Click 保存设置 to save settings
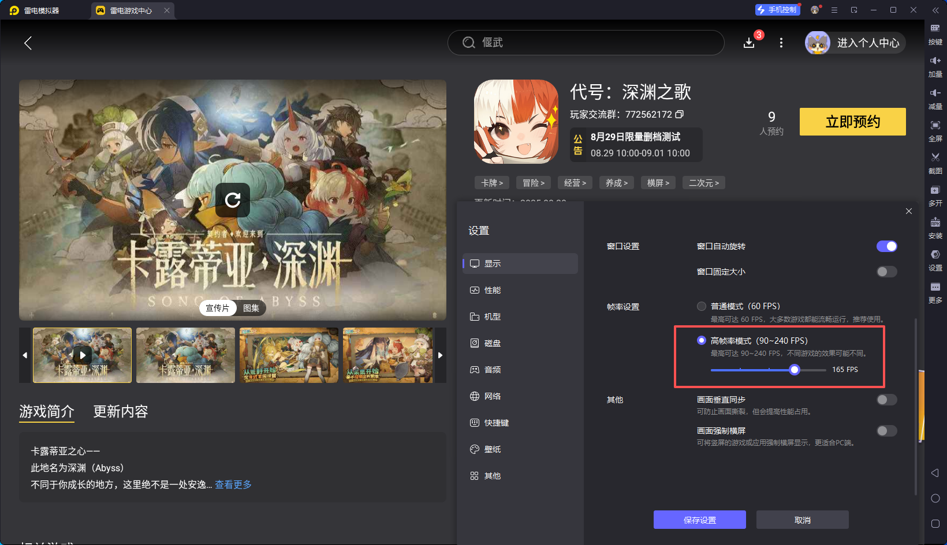The width and height of the screenshot is (947, 545). tap(700, 520)
